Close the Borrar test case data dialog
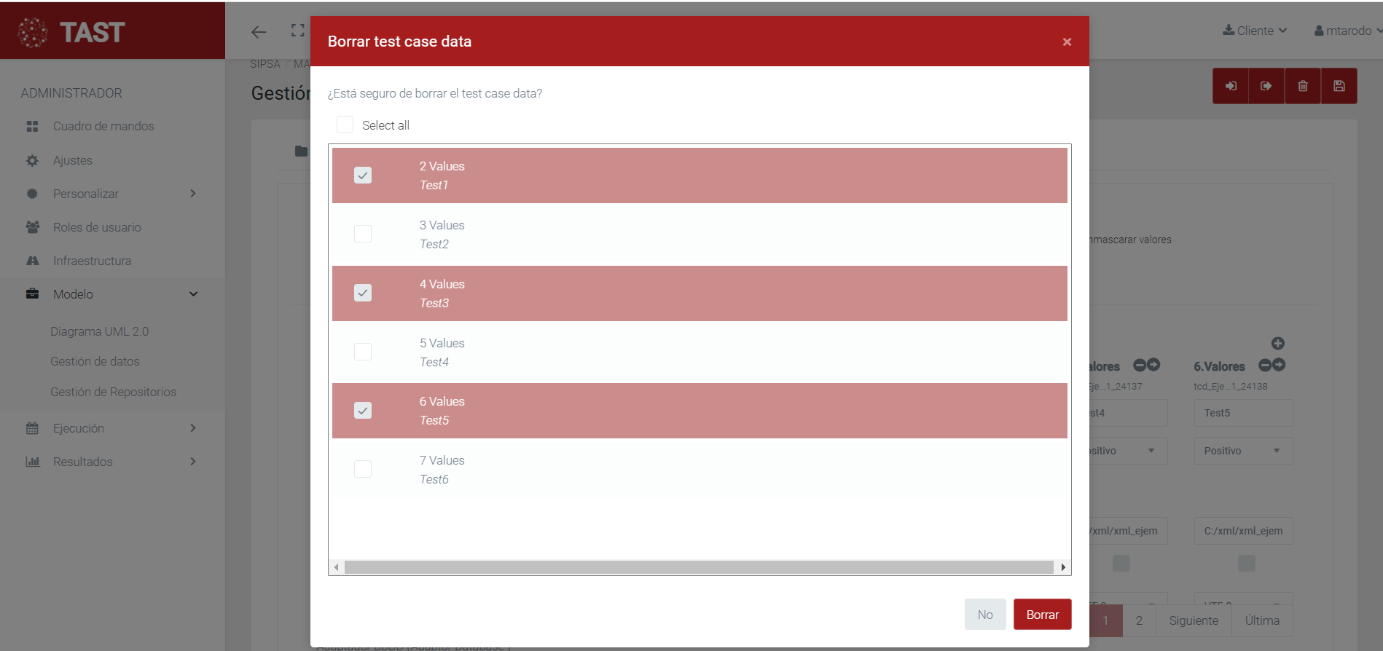The height and width of the screenshot is (651, 1383). click(x=1067, y=42)
